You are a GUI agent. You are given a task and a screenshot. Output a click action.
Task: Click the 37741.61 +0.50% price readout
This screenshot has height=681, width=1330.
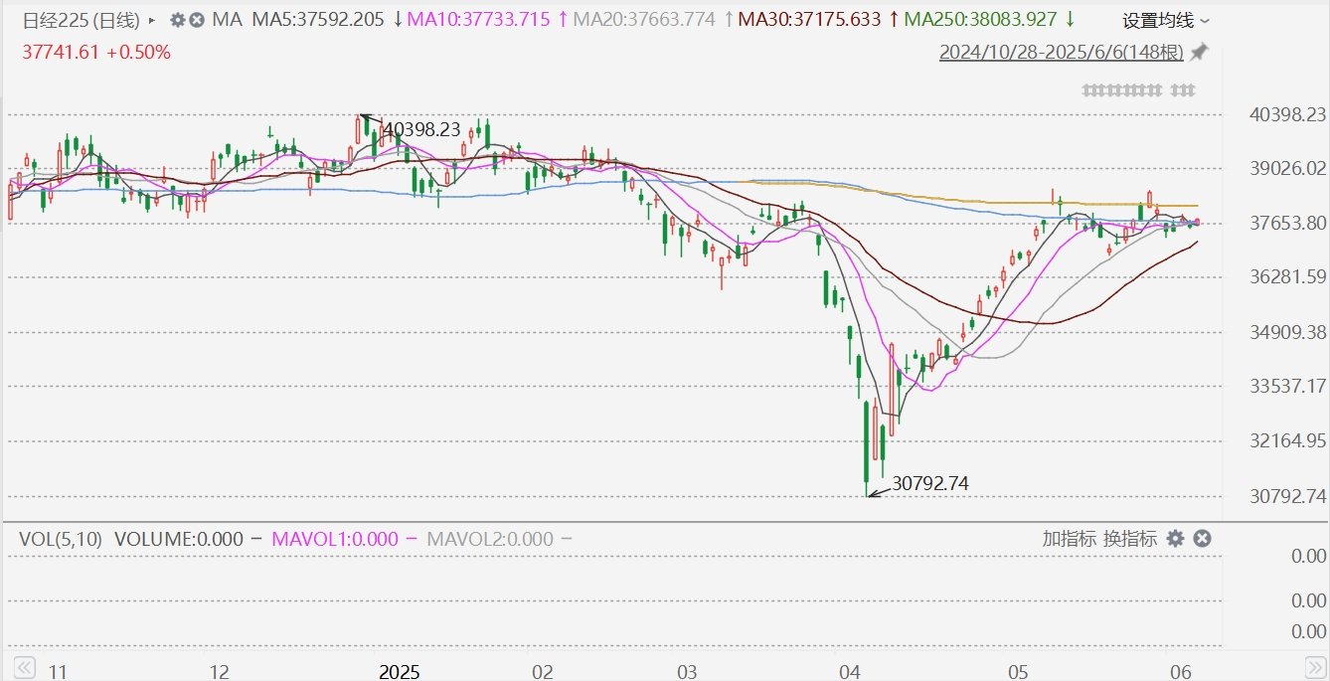(x=96, y=53)
